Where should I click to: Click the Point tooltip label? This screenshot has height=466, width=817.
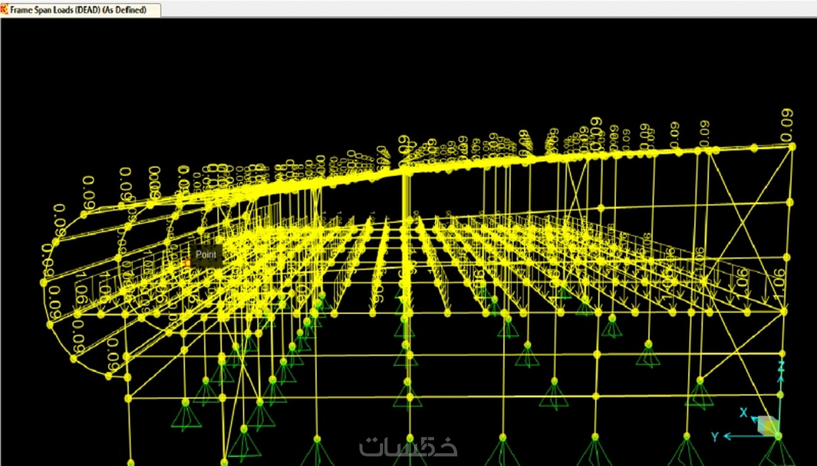click(206, 255)
